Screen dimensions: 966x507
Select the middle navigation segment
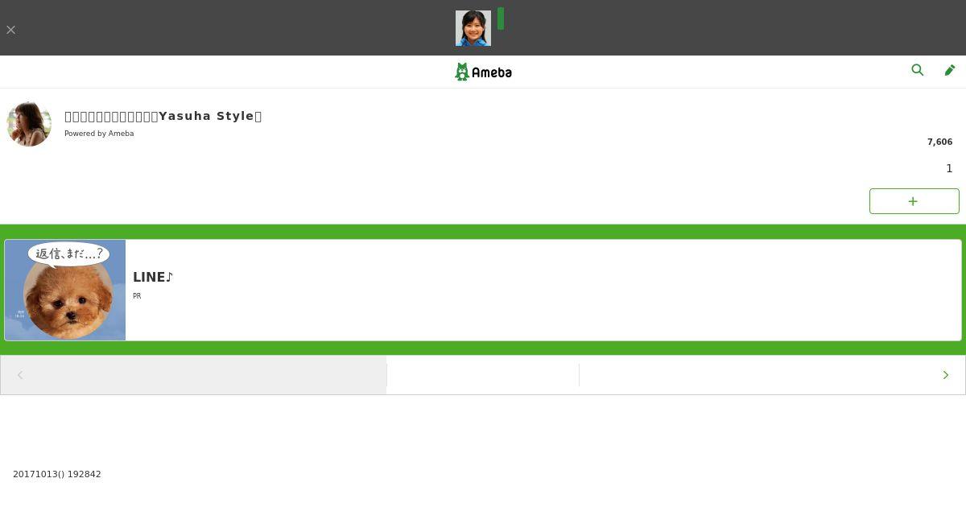pos(483,375)
